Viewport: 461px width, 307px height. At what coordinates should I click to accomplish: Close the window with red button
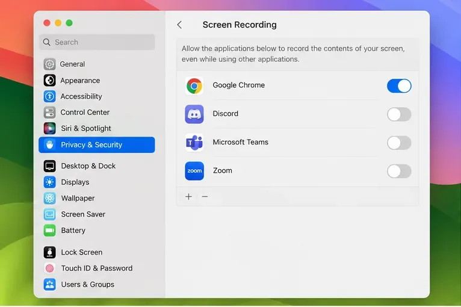47,23
